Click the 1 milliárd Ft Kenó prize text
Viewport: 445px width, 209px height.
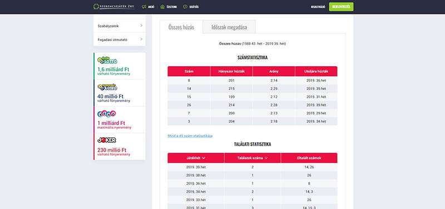point(111,123)
